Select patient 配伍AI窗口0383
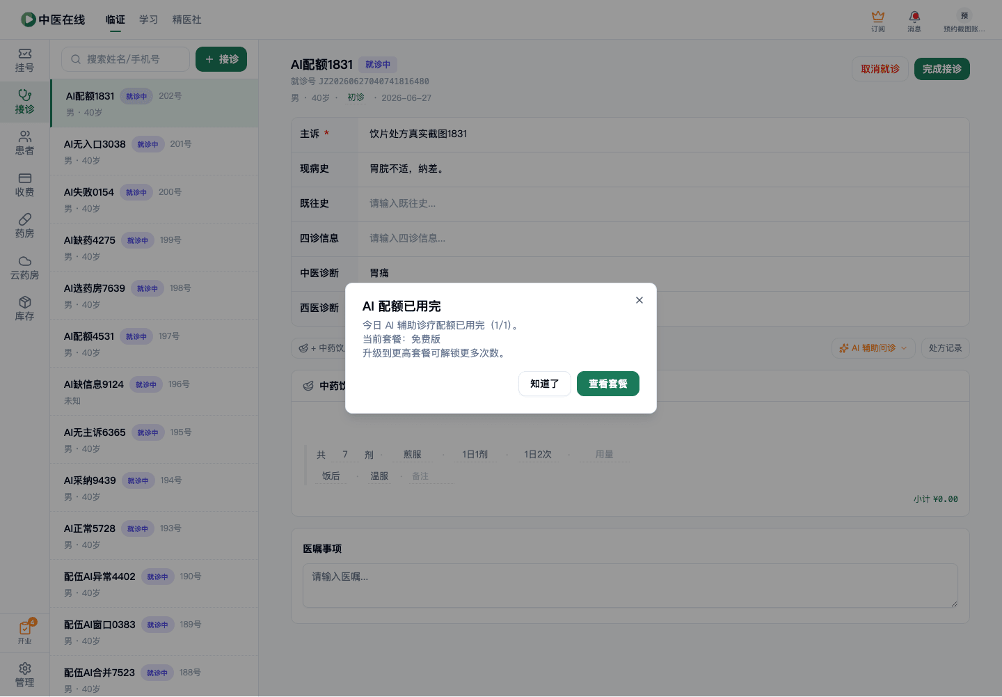1002x697 pixels. coord(154,632)
